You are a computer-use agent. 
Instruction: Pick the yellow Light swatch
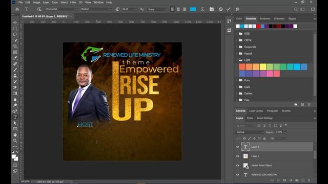pyautogui.click(x=263, y=67)
